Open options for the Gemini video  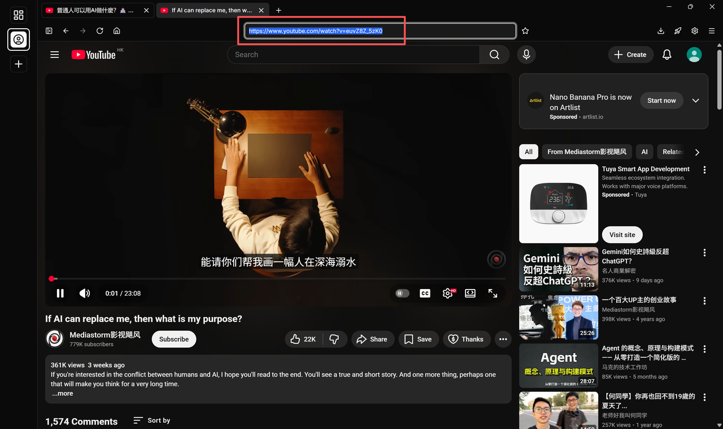coord(704,252)
